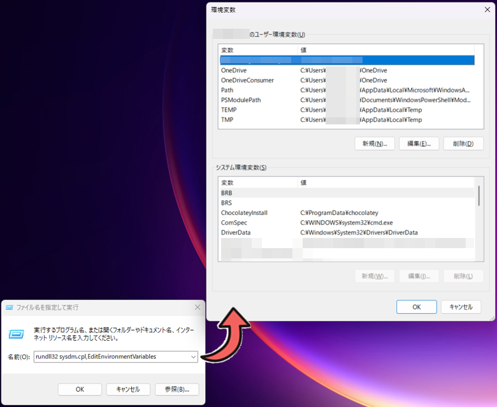Select the OneDrive user variable row
This screenshot has width=497, height=407.
pos(347,70)
